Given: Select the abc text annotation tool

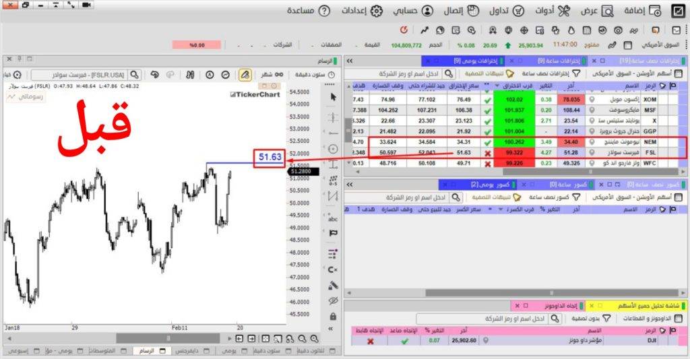Looking at the screenshot, I should (x=333, y=218).
